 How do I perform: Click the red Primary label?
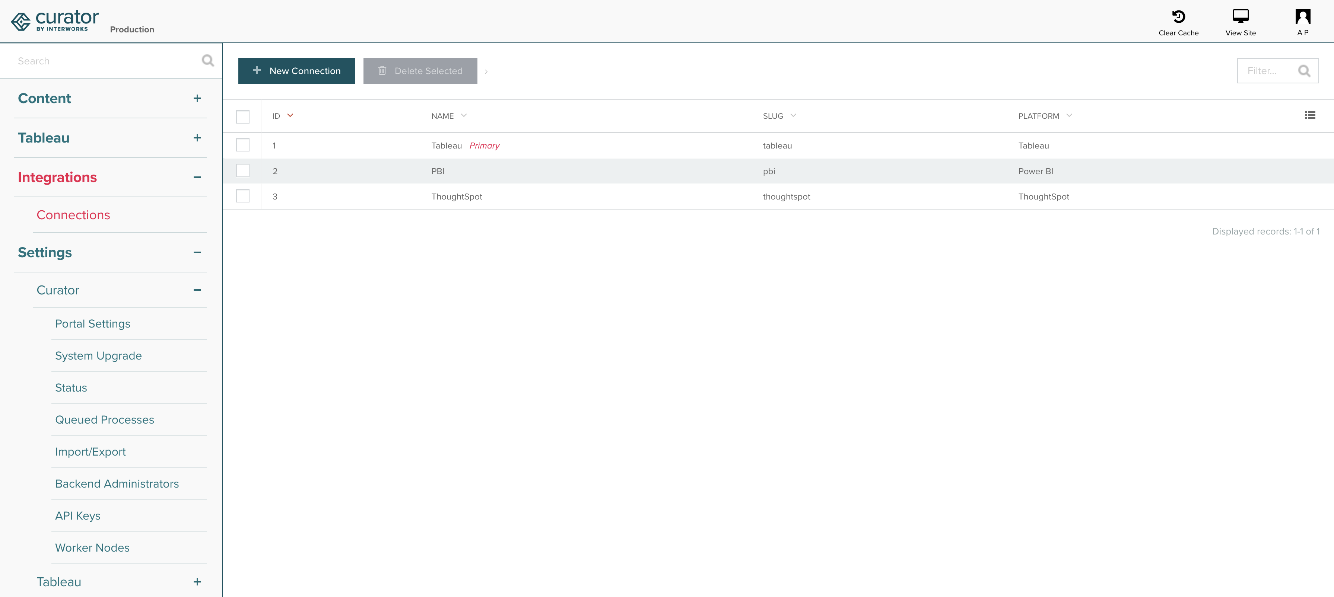tap(484, 146)
